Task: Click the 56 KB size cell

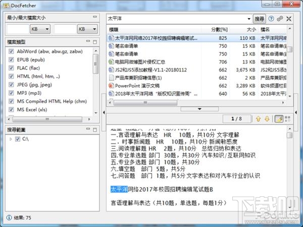Action: [249, 94]
